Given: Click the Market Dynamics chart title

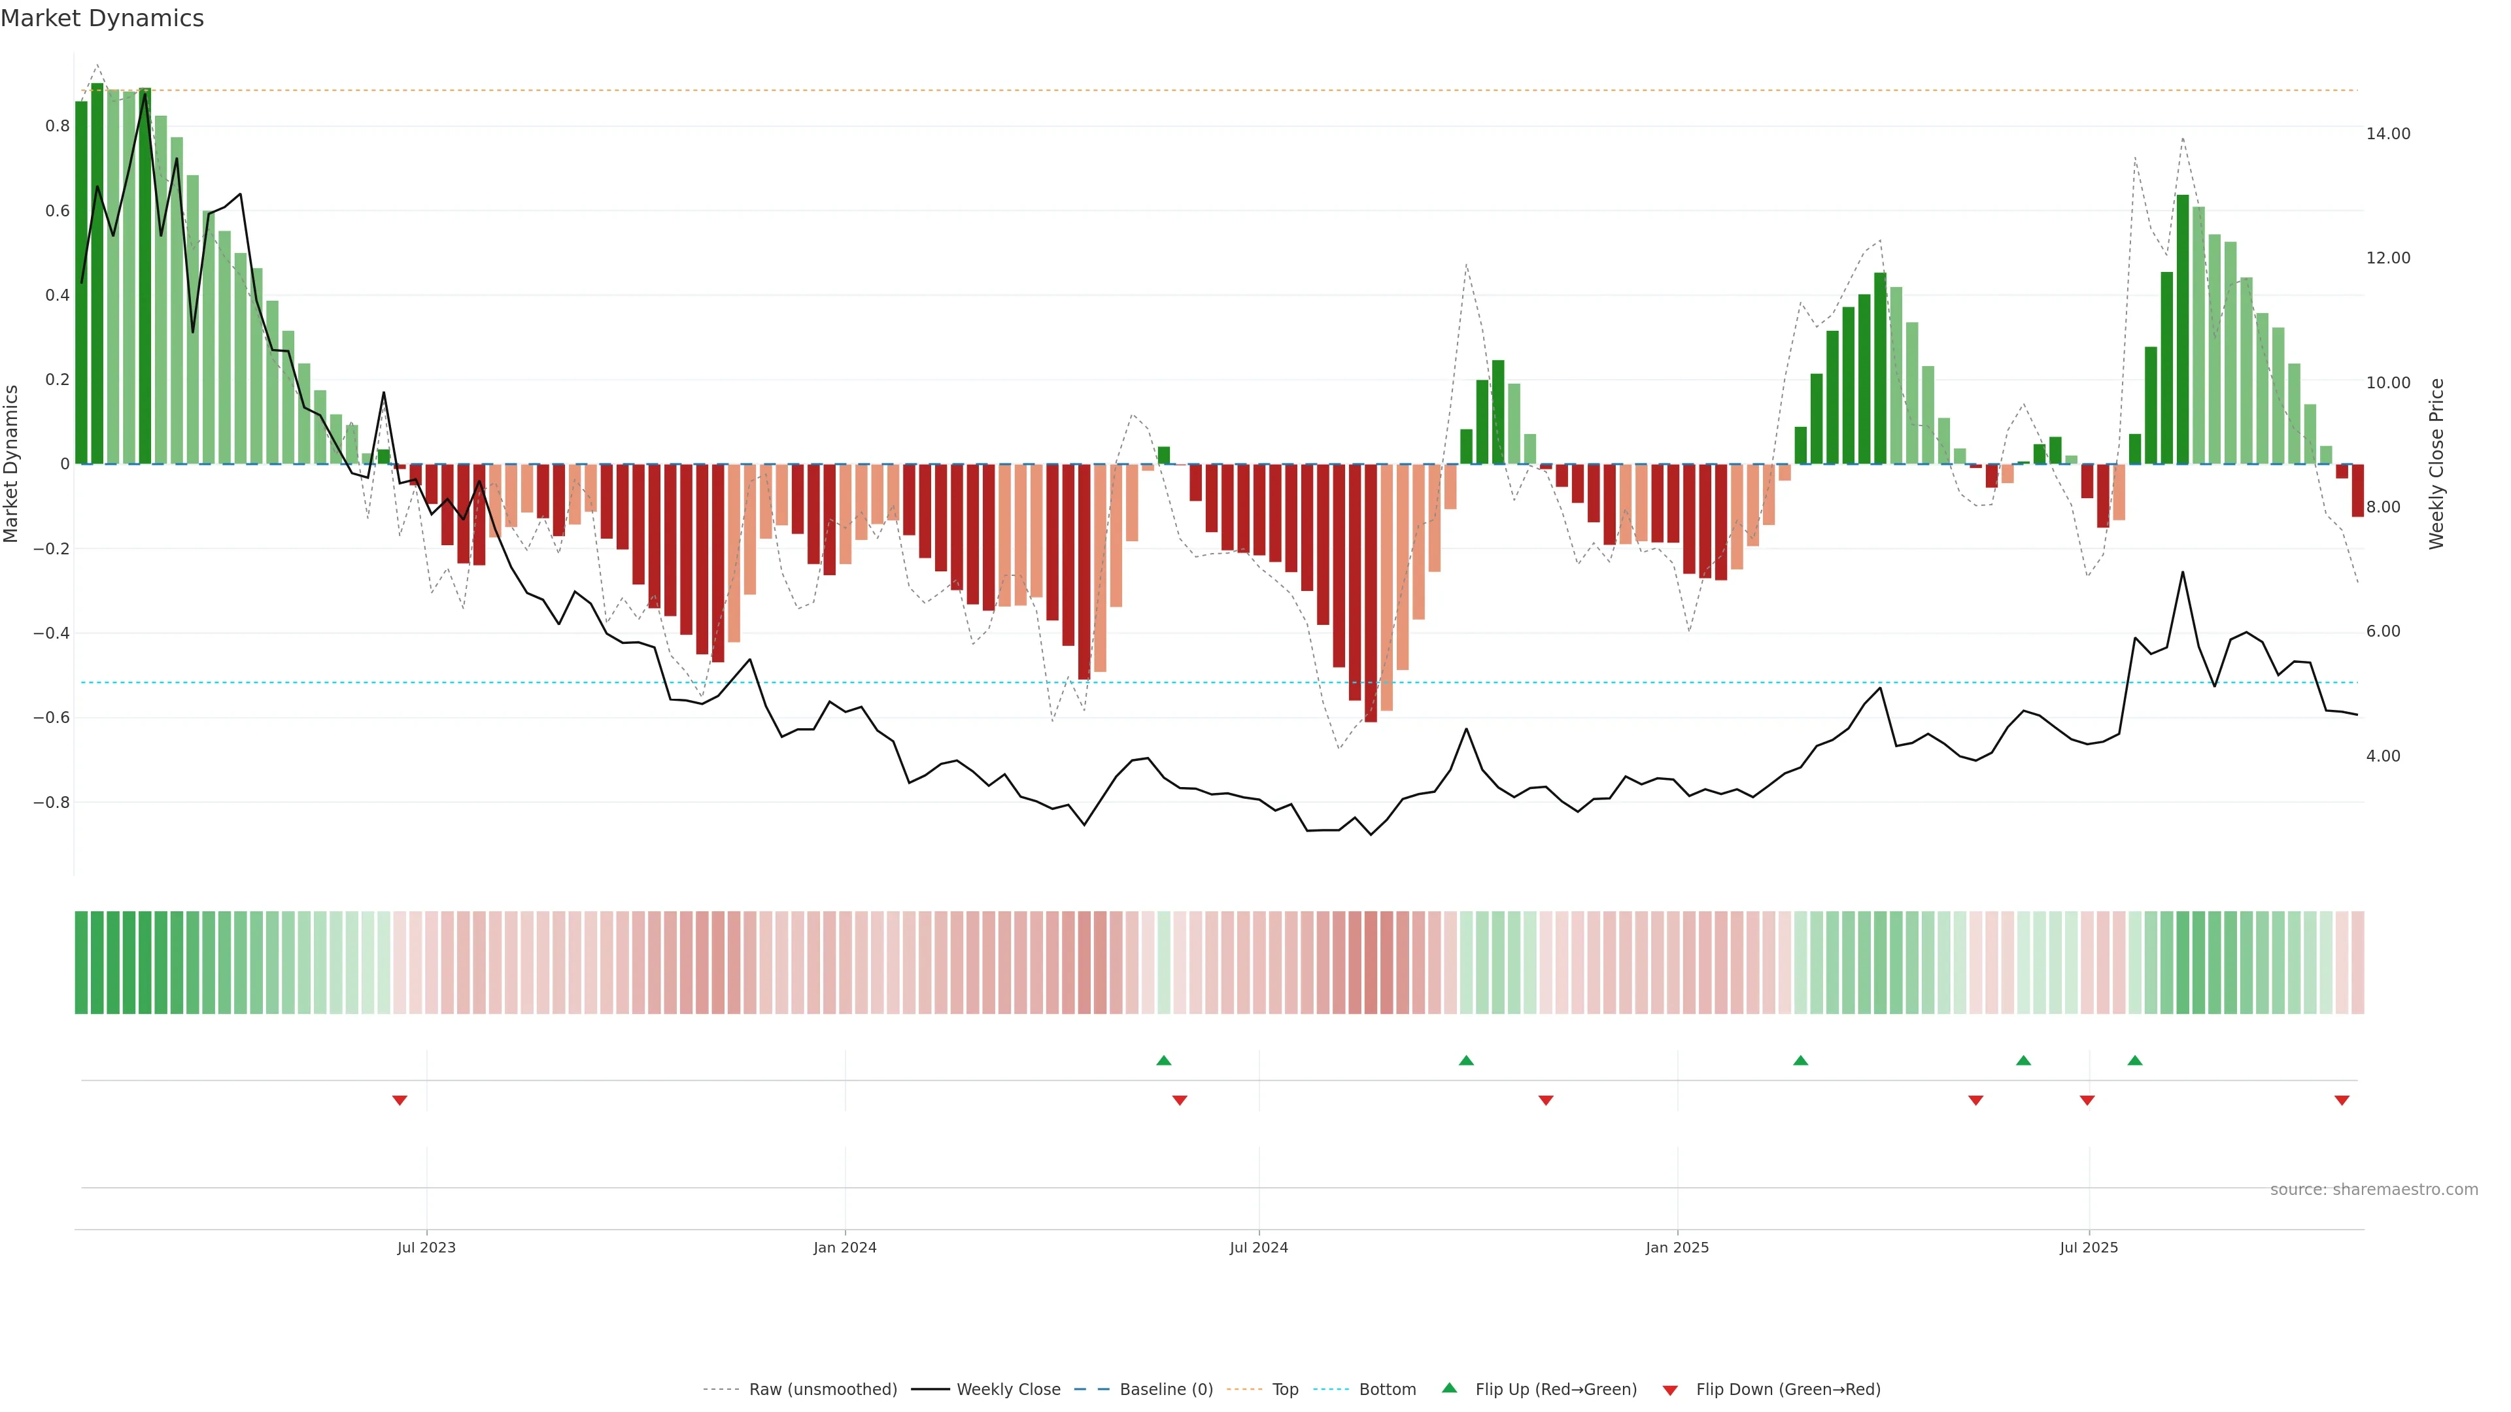Looking at the screenshot, I should (103, 18).
